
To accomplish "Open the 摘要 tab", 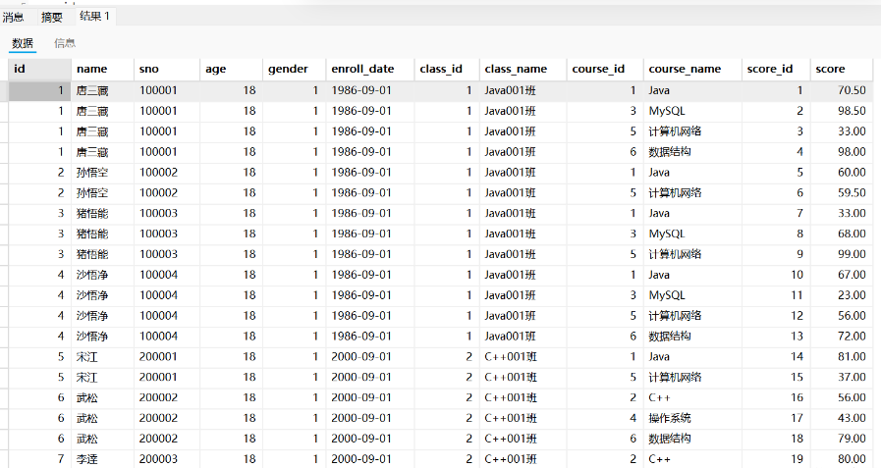I will pos(51,17).
